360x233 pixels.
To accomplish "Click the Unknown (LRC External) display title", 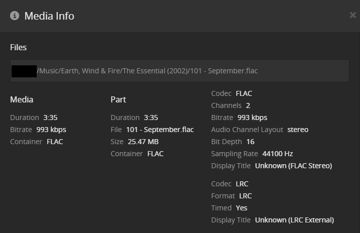I will pos(294,220).
